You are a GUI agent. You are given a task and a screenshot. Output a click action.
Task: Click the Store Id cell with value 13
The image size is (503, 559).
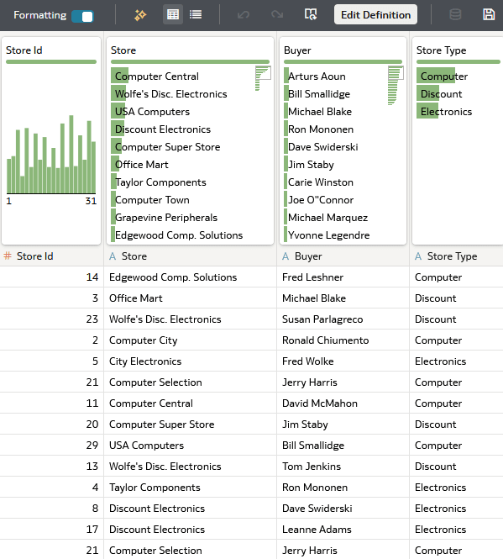coord(52,467)
